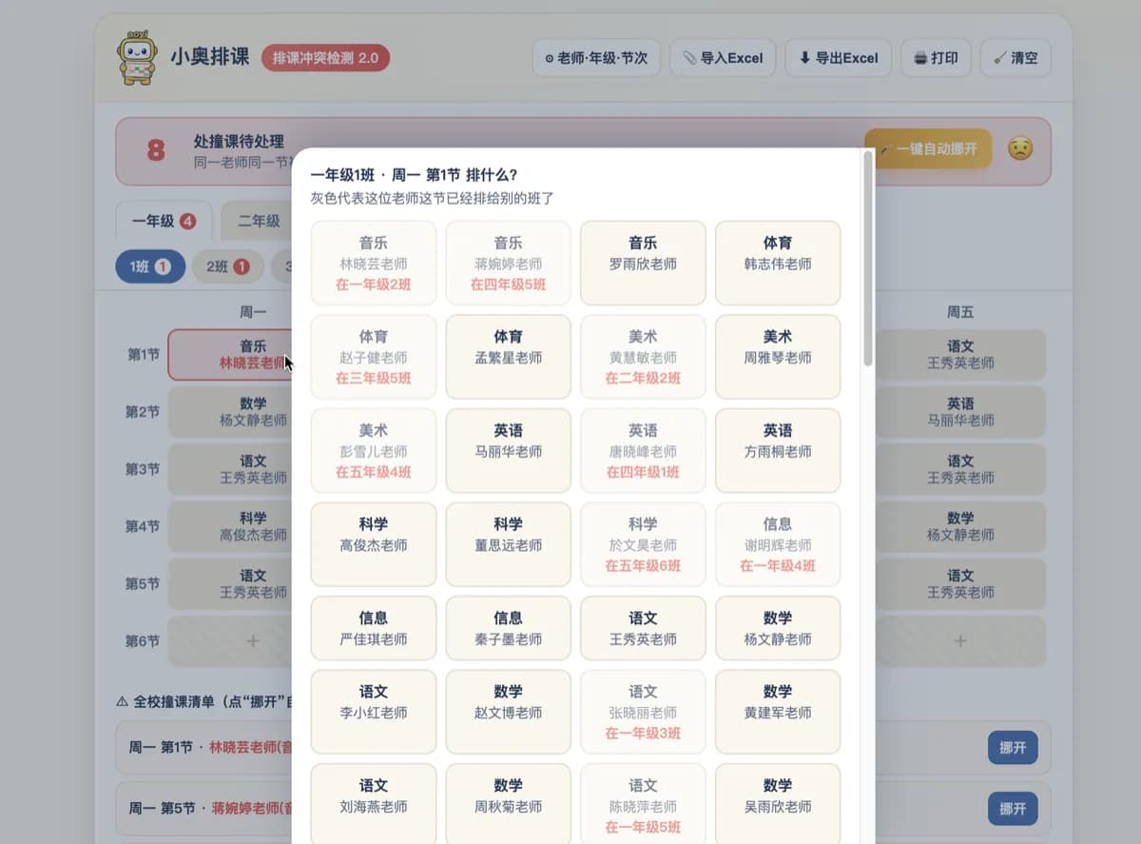Choose 英语 方雨桐老师 card
The image size is (1141, 844).
tap(778, 450)
